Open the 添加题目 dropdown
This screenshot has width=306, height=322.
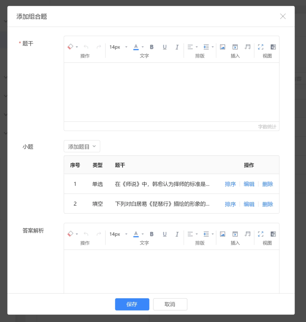click(x=81, y=146)
